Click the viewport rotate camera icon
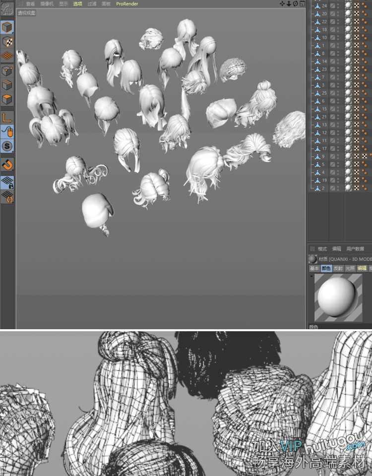The image size is (372, 476). [x=295, y=3]
